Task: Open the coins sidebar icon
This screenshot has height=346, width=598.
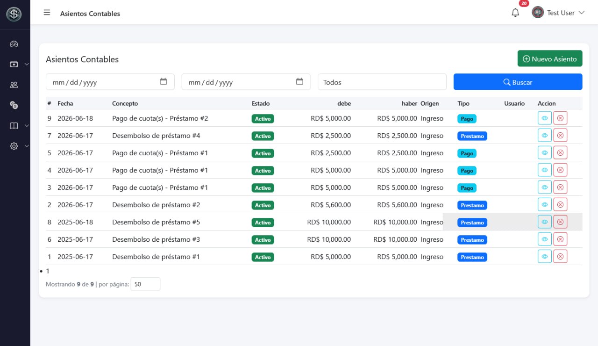Action: pyautogui.click(x=14, y=105)
